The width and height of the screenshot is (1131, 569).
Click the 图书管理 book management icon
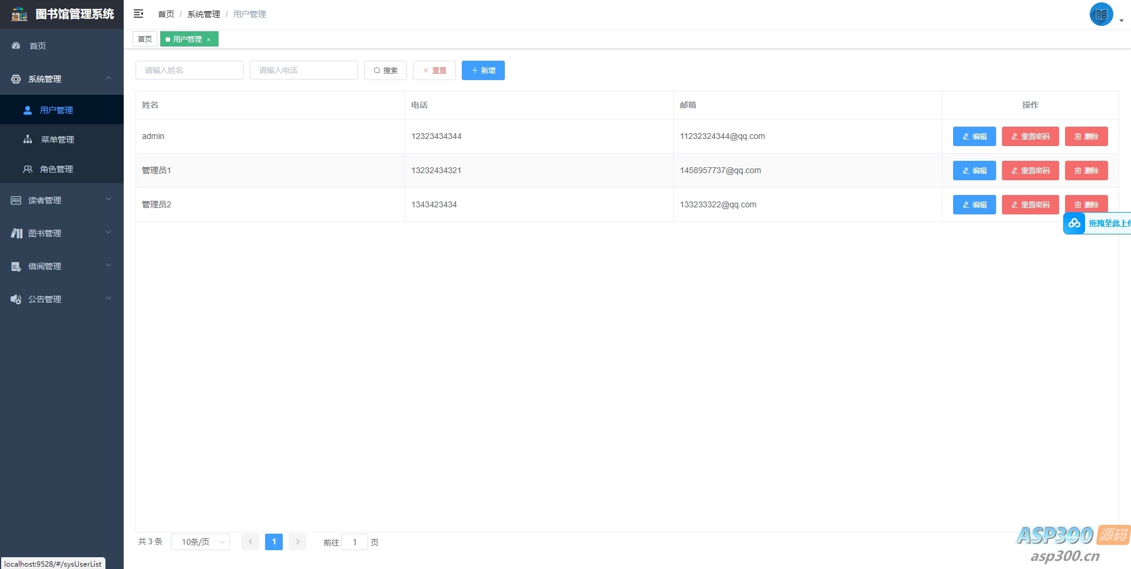click(15, 233)
